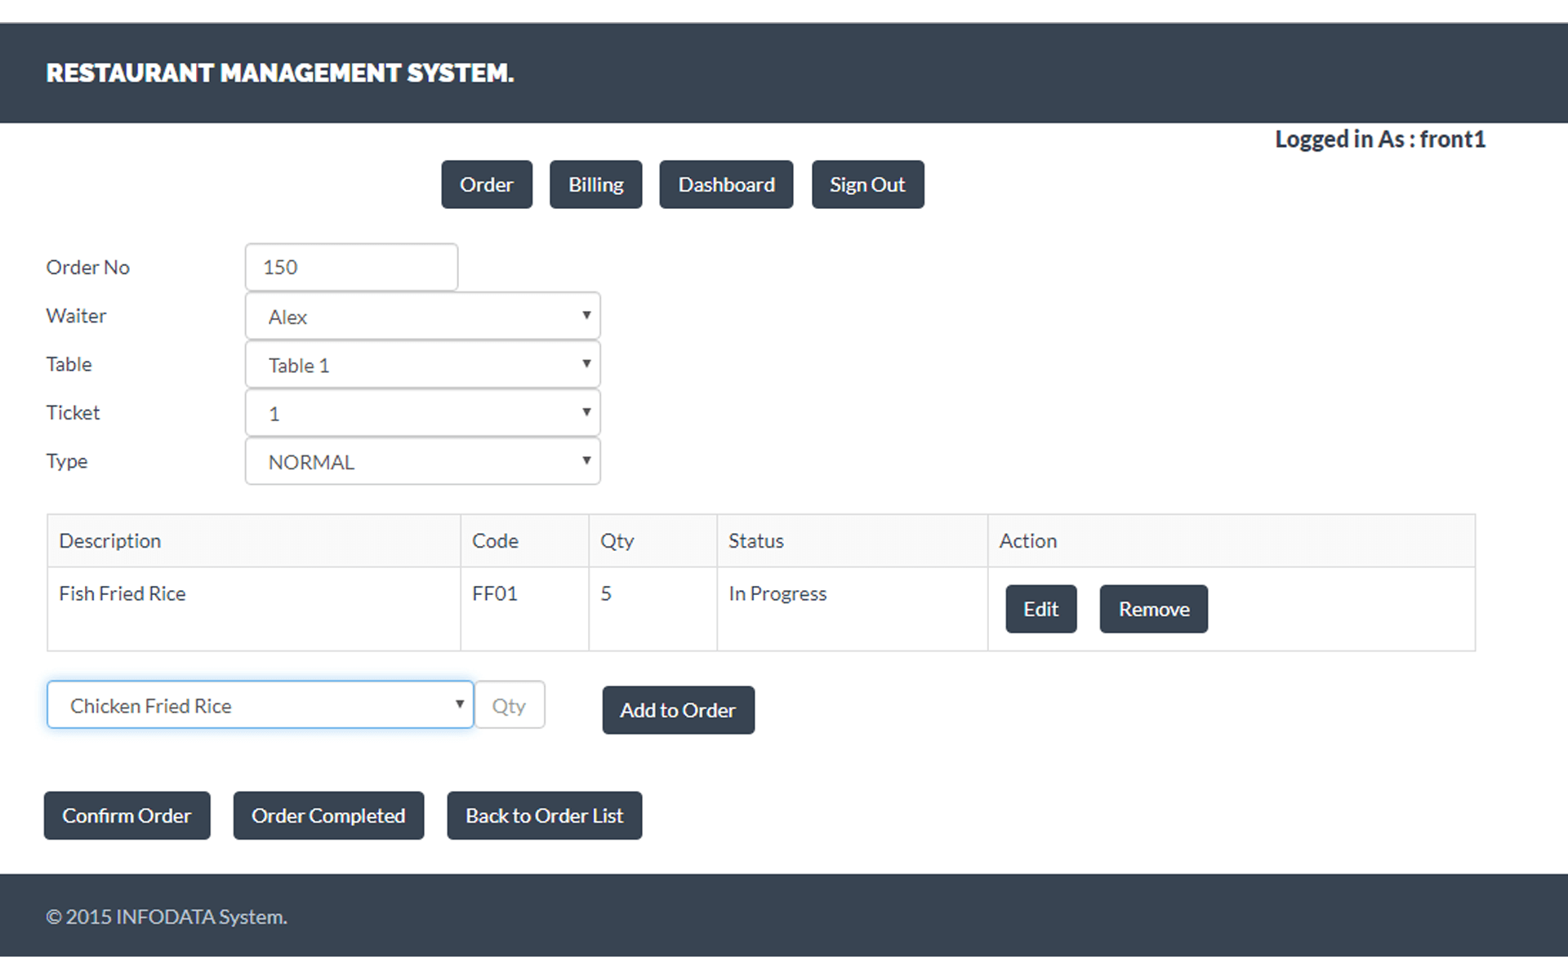Open the Dashboard view
Screen dimensions: 1568x977
tap(726, 184)
